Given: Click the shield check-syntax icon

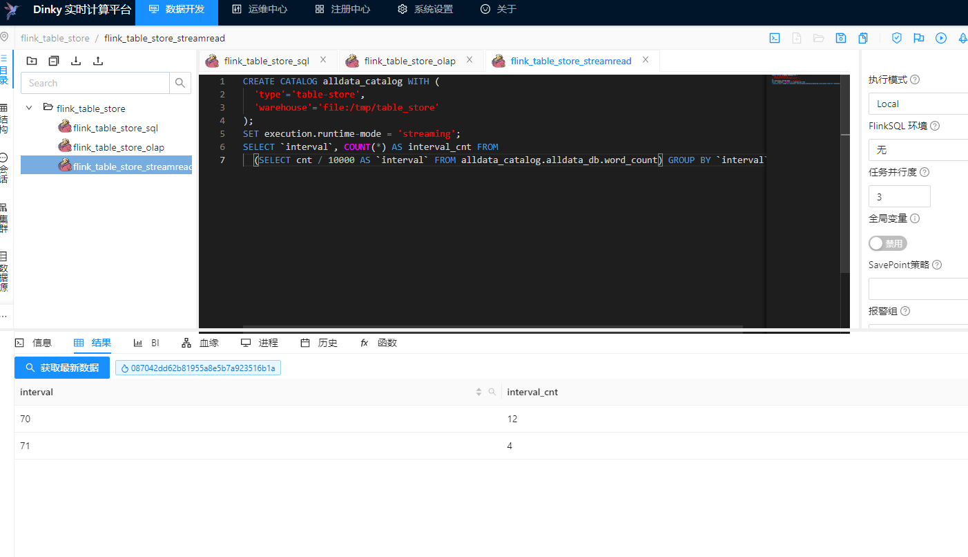Looking at the screenshot, I should pyautogui.click(x=897, y=38).
